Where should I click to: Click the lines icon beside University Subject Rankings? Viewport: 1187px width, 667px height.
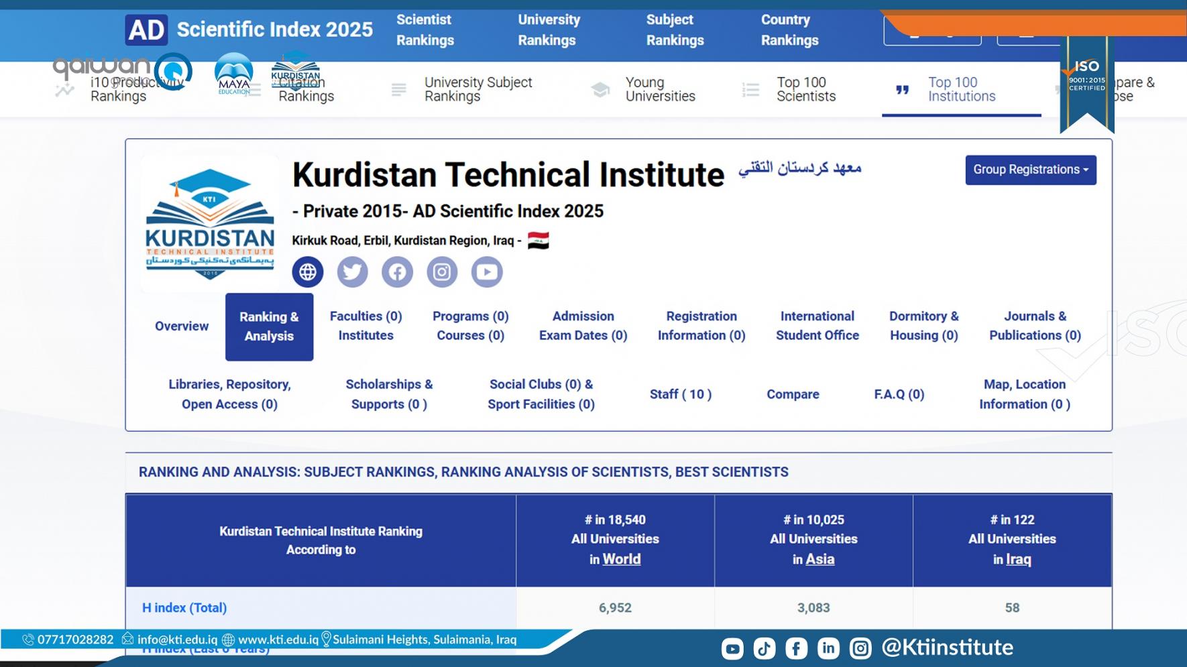pyautogui.click(x=399, y=89)
